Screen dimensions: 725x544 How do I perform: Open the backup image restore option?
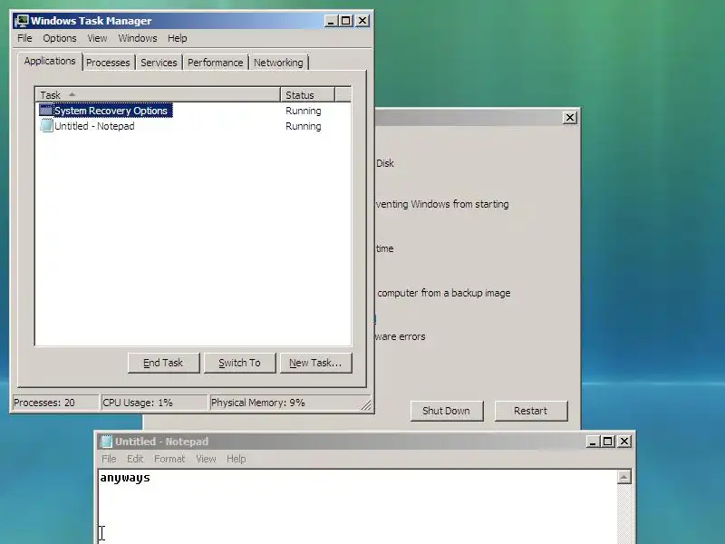(443, 293)
